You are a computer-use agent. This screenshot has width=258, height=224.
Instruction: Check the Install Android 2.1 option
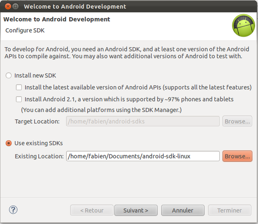click(19, 99)
